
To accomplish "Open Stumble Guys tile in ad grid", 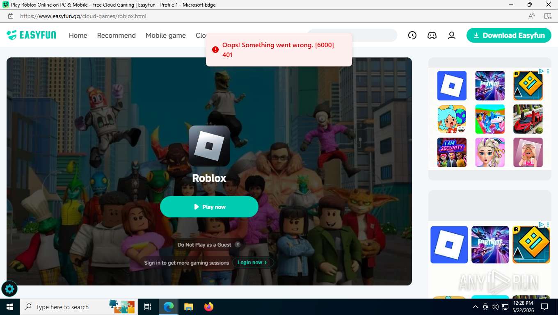I will point(490,119).
